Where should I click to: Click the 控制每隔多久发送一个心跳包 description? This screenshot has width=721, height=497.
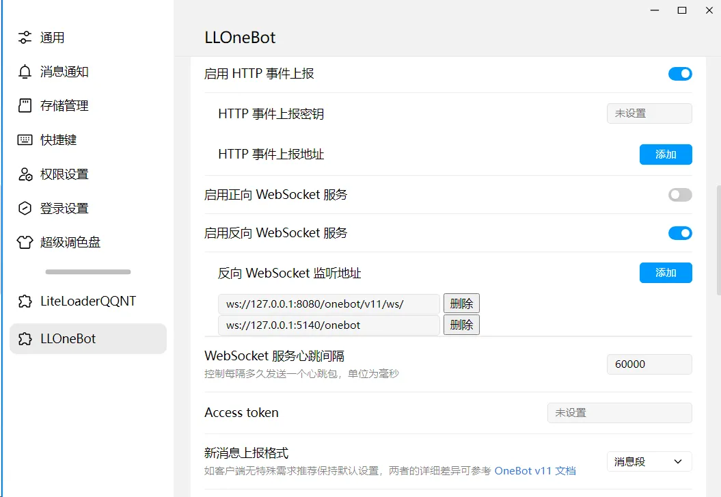click(x=301, y=374)
